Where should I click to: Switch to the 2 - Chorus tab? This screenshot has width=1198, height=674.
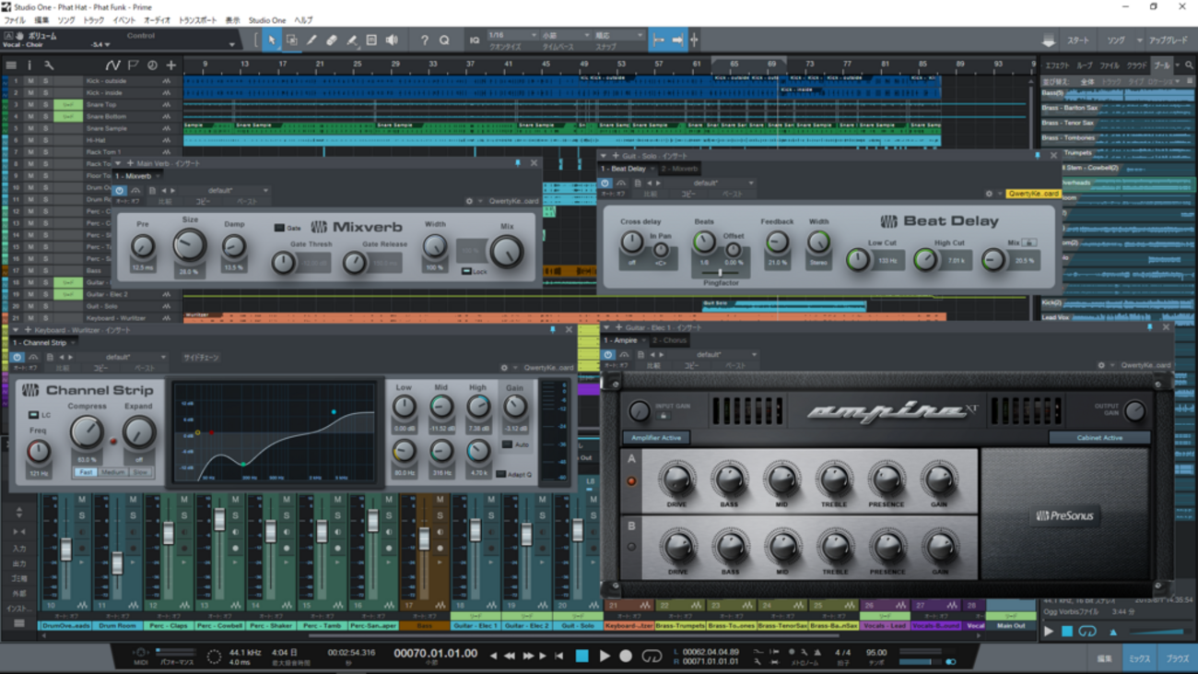coord(671,340)
